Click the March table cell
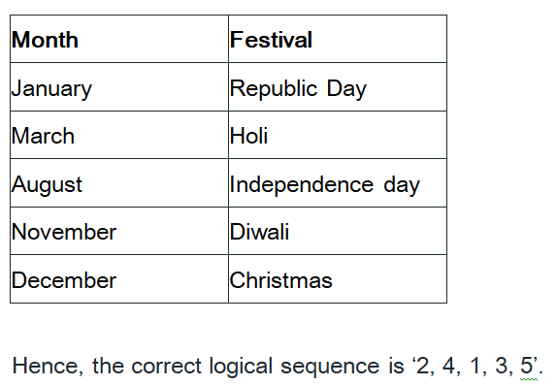557x385 pixels. [119, 135]
